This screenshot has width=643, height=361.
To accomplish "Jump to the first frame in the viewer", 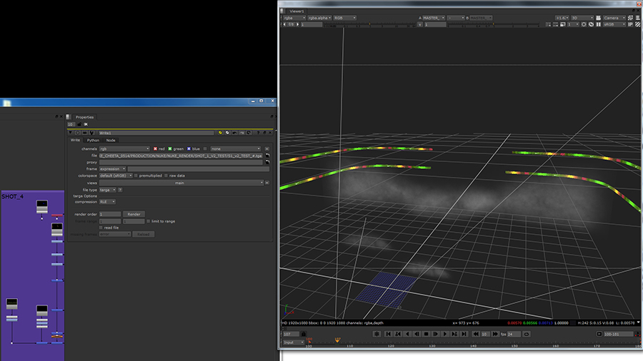I will pos(389,334).
